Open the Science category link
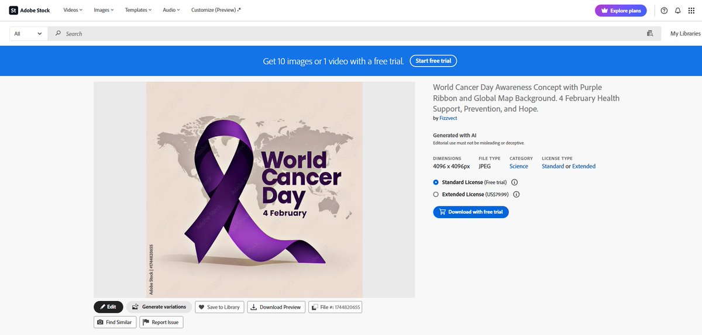This screenshot has height=335, width=702. [x=518, y=166]
